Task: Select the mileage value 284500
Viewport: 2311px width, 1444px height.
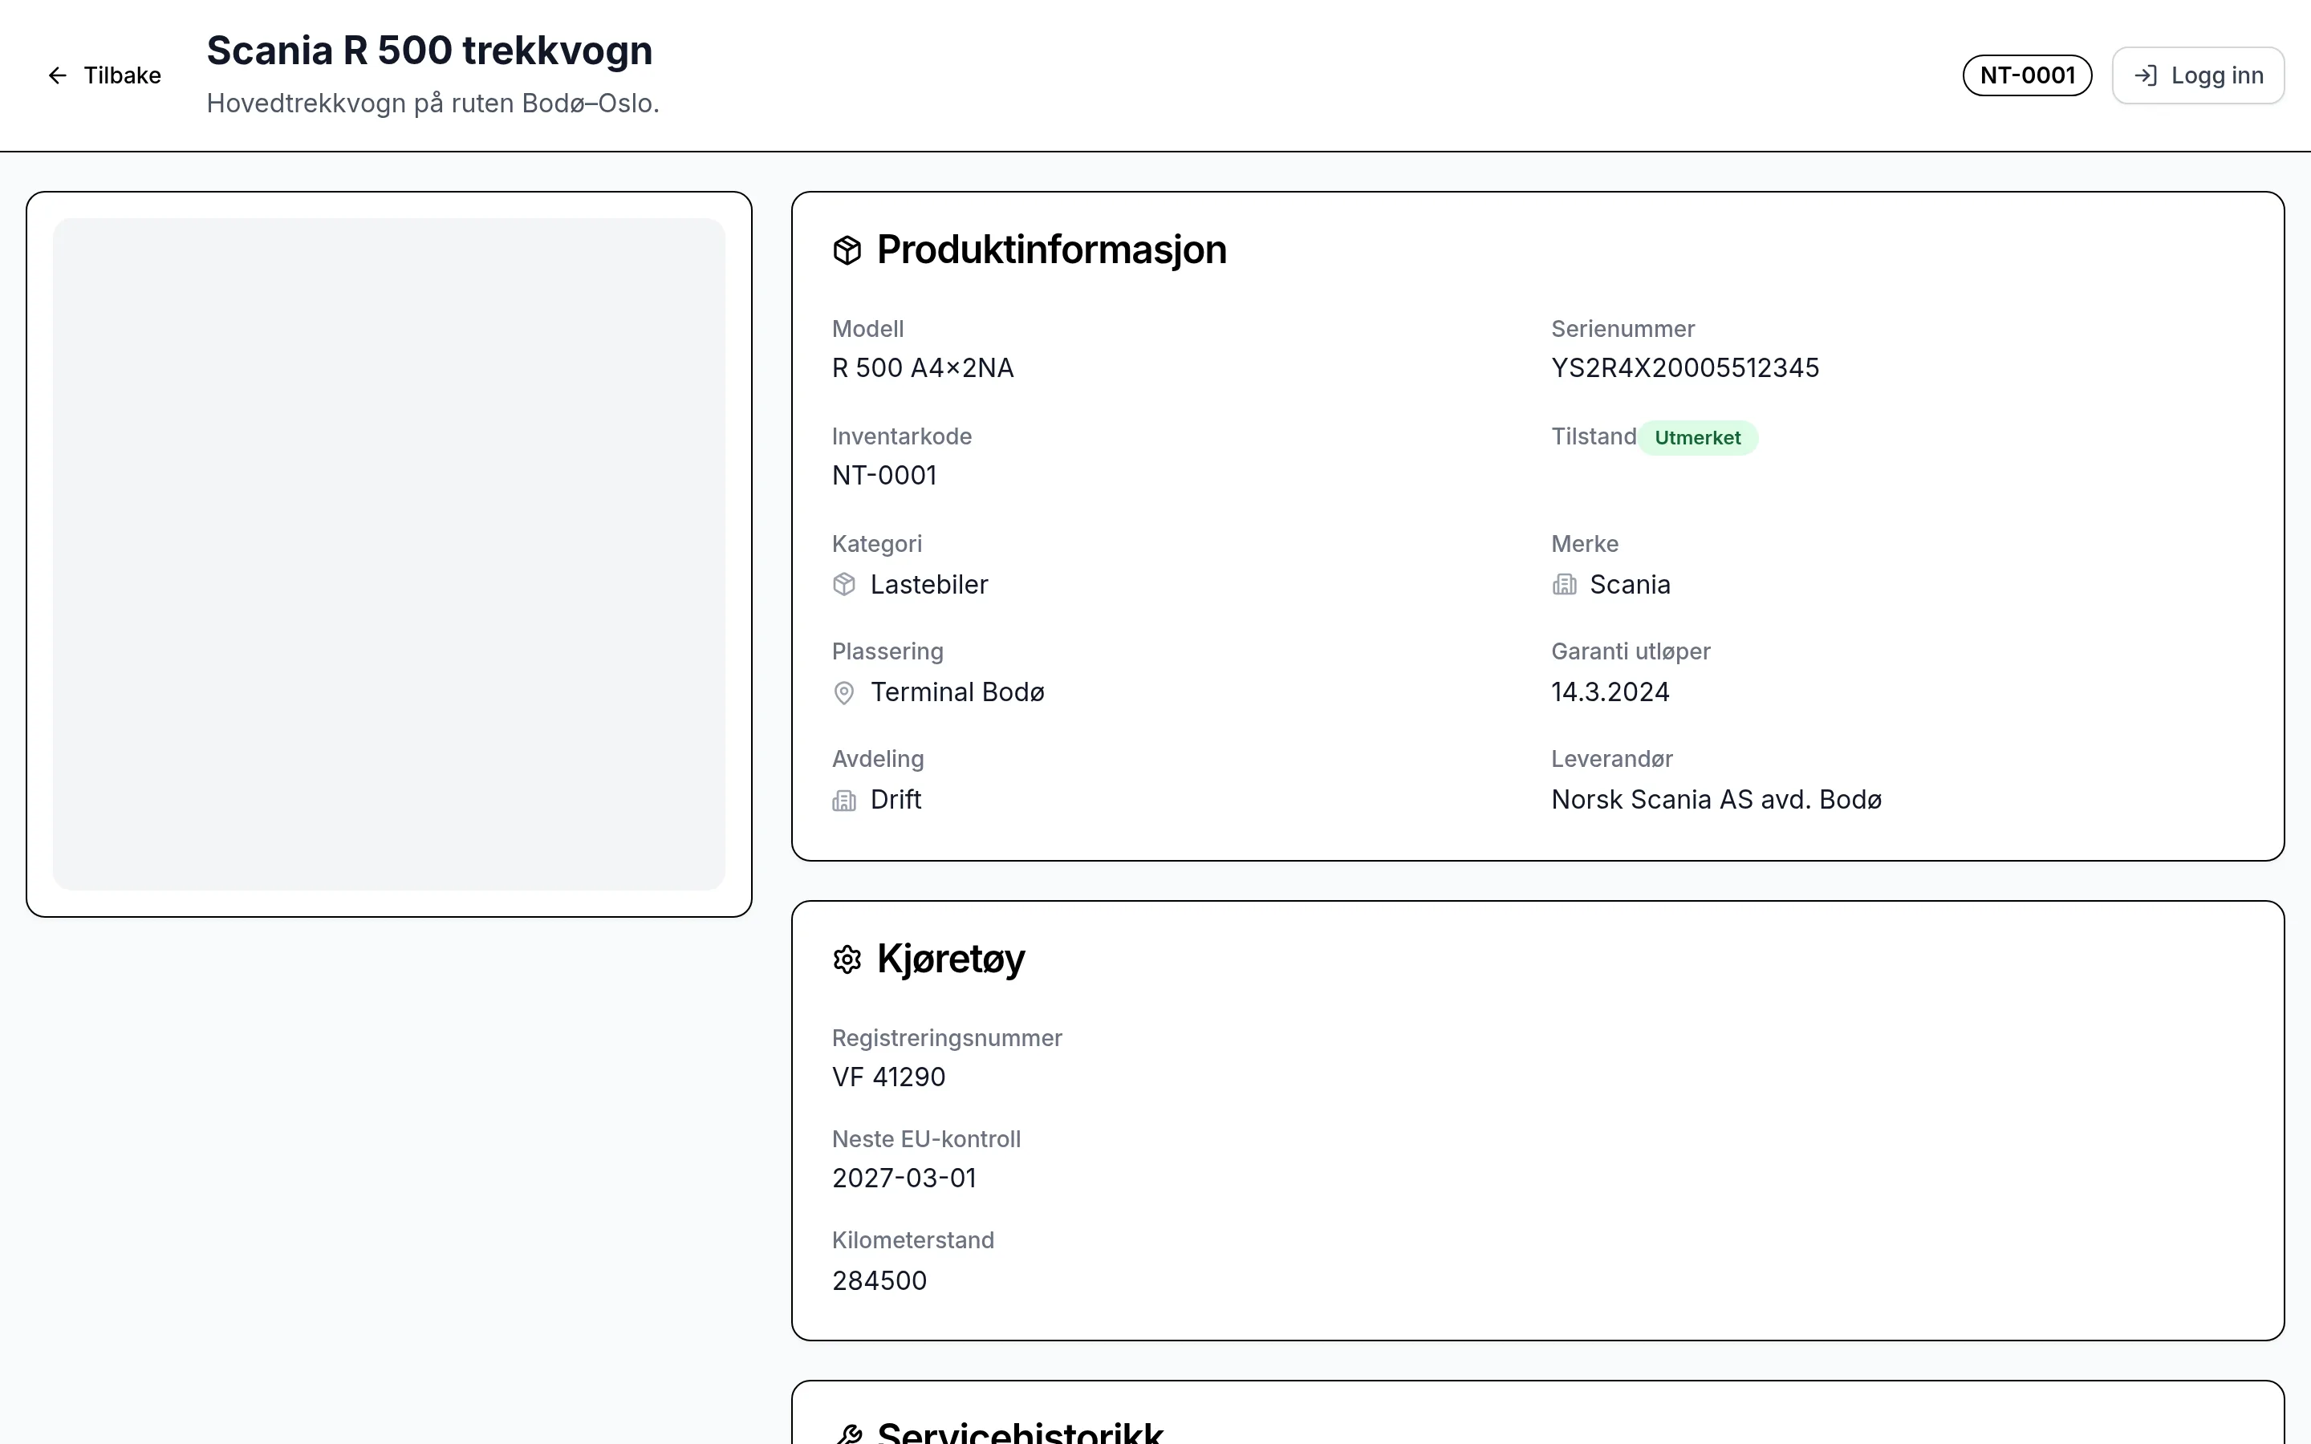Action: tap(879, 1280)
